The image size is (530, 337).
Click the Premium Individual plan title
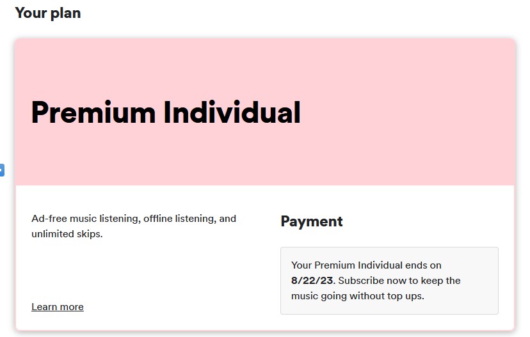(166, 113)
